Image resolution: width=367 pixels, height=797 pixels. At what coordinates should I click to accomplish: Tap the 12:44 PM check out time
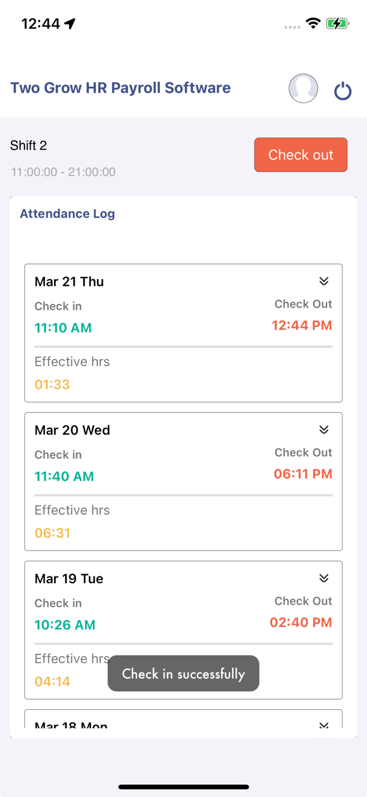(302, 325)
